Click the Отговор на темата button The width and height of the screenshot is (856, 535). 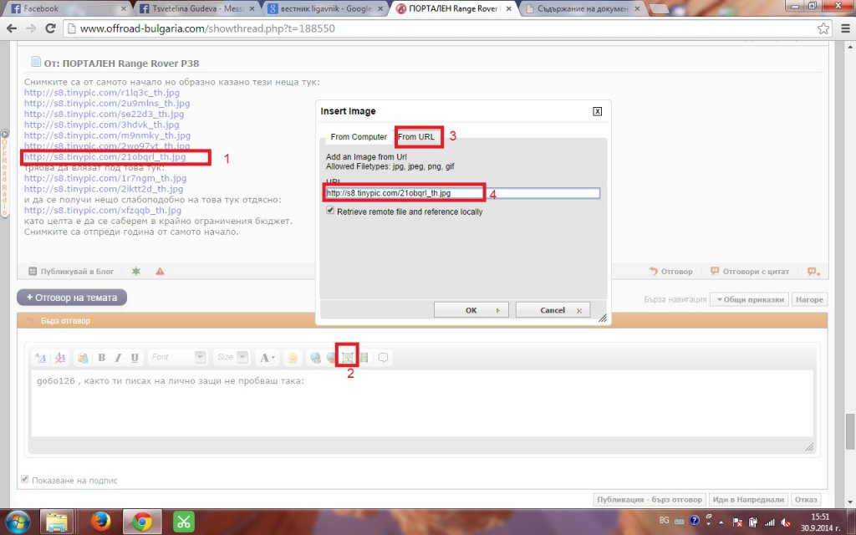(x=72, y=298)
